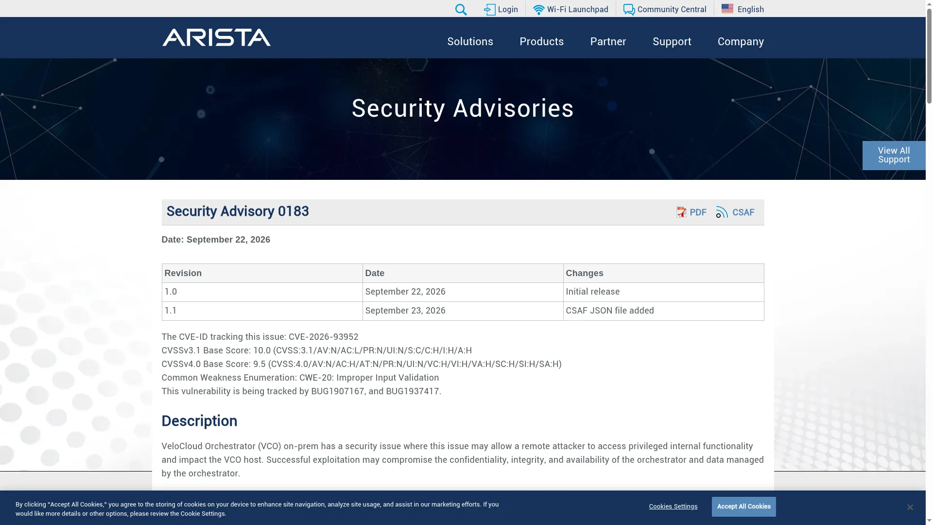Open the Company menu

(x=741, y=41)
